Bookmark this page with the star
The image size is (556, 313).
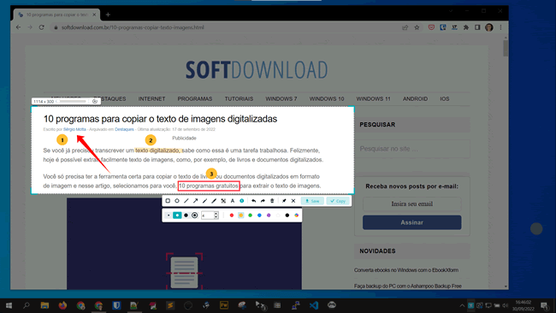pyautogui.click(x=417, y=27)
